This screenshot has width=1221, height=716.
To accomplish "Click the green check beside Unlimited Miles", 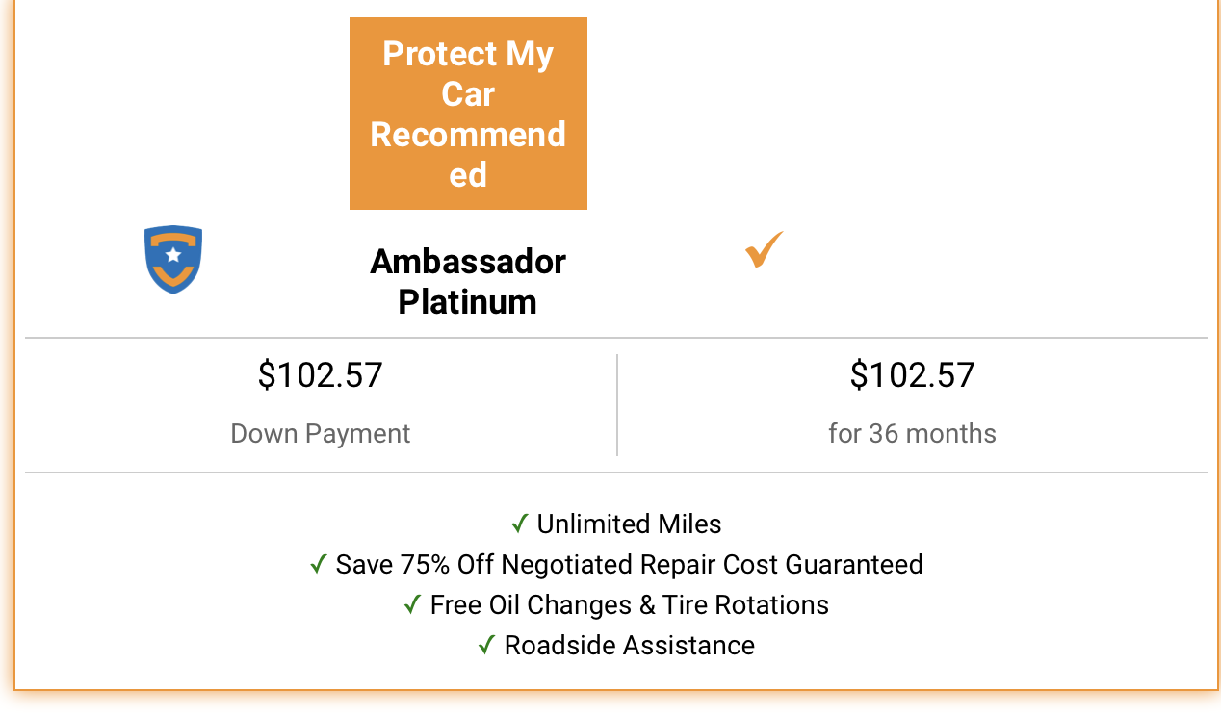I will pyautogui.click(x=520, y=524).
